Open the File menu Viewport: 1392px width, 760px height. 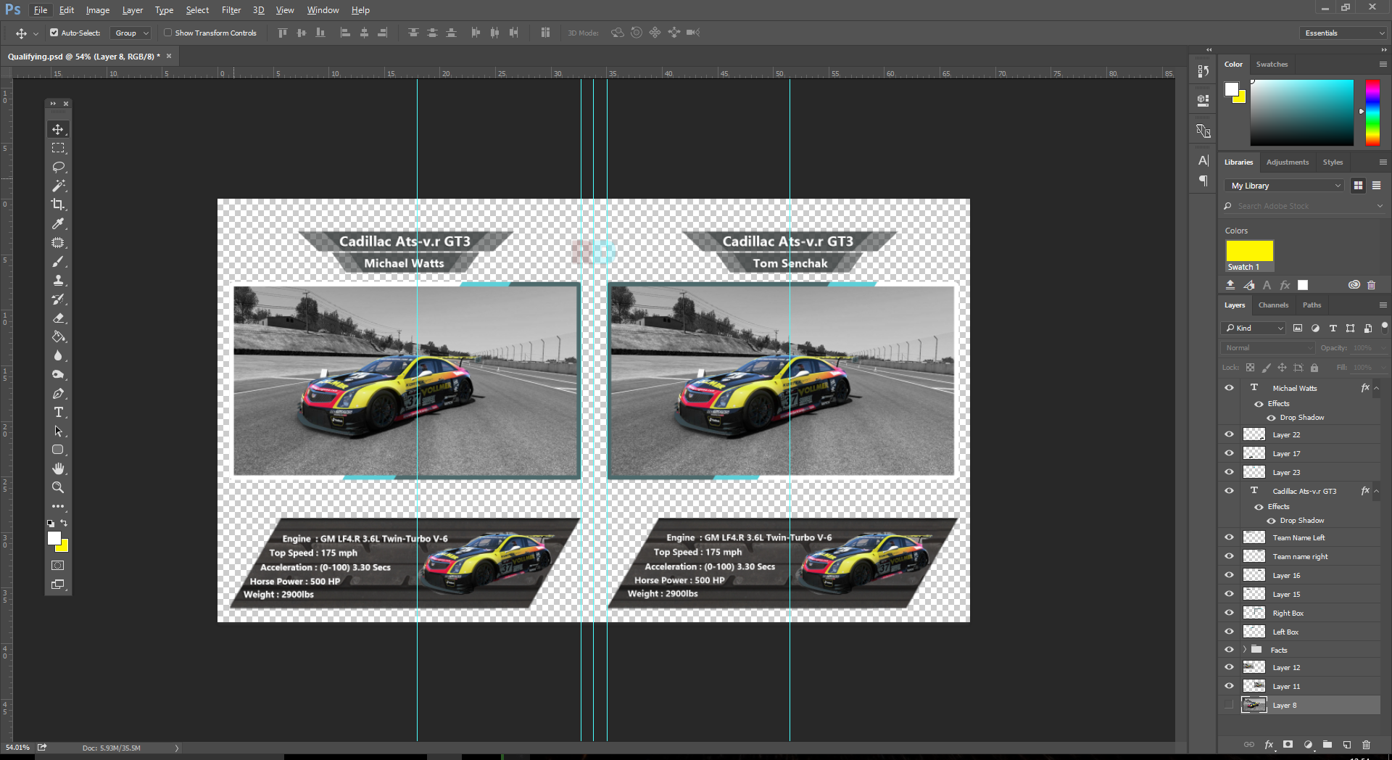click(41, 10)
